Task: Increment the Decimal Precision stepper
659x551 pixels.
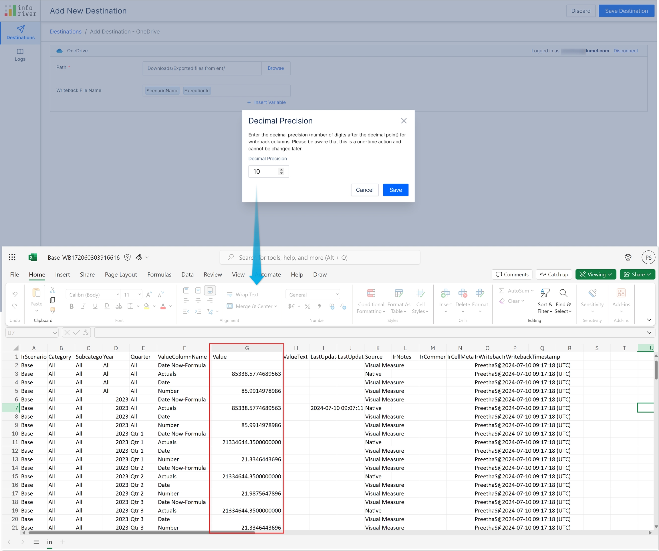Action: point(281,170)
